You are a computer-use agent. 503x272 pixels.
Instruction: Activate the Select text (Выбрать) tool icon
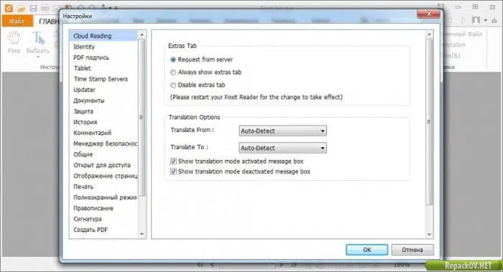coord(38,38)
